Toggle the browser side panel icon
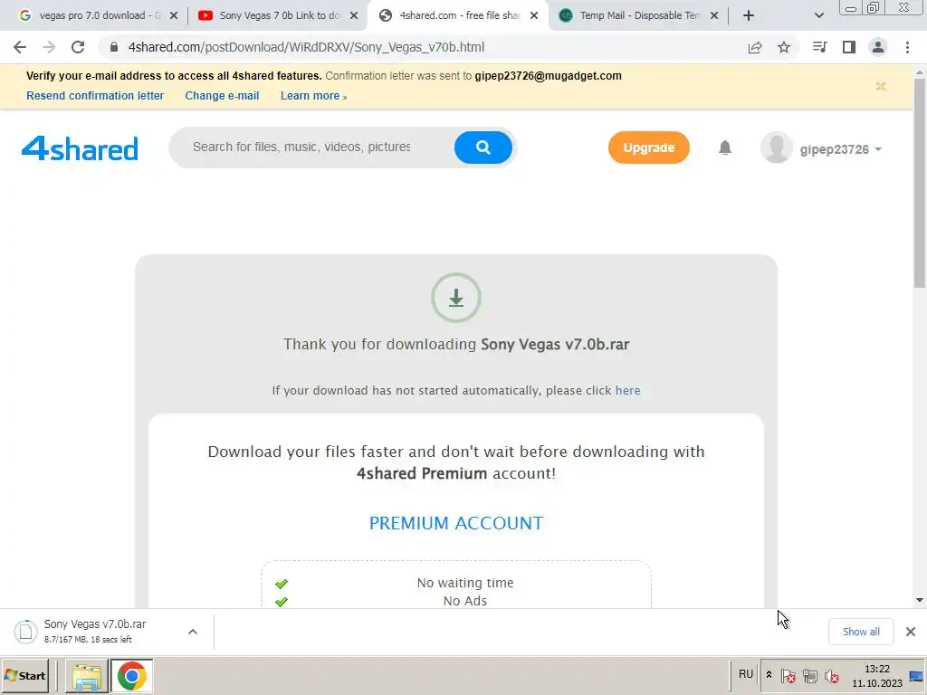 click(849, 47)
